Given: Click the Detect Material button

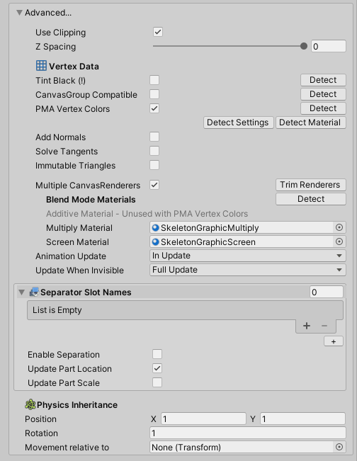Looking at the screenshot, I should pos(310,123).
